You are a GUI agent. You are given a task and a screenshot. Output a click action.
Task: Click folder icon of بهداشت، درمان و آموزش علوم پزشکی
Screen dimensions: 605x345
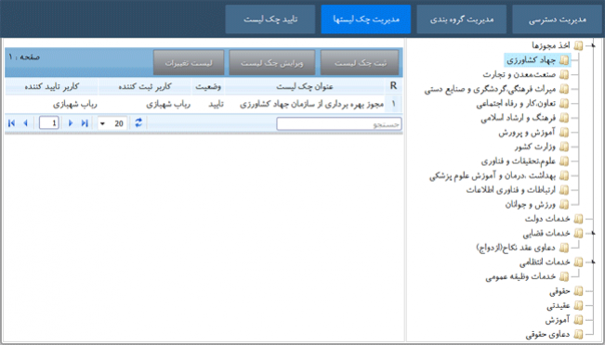564,175
